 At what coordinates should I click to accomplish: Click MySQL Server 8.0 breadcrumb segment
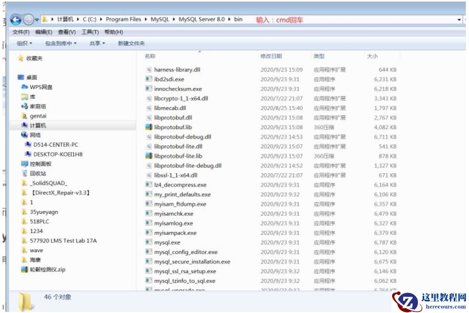pos(202,19)
